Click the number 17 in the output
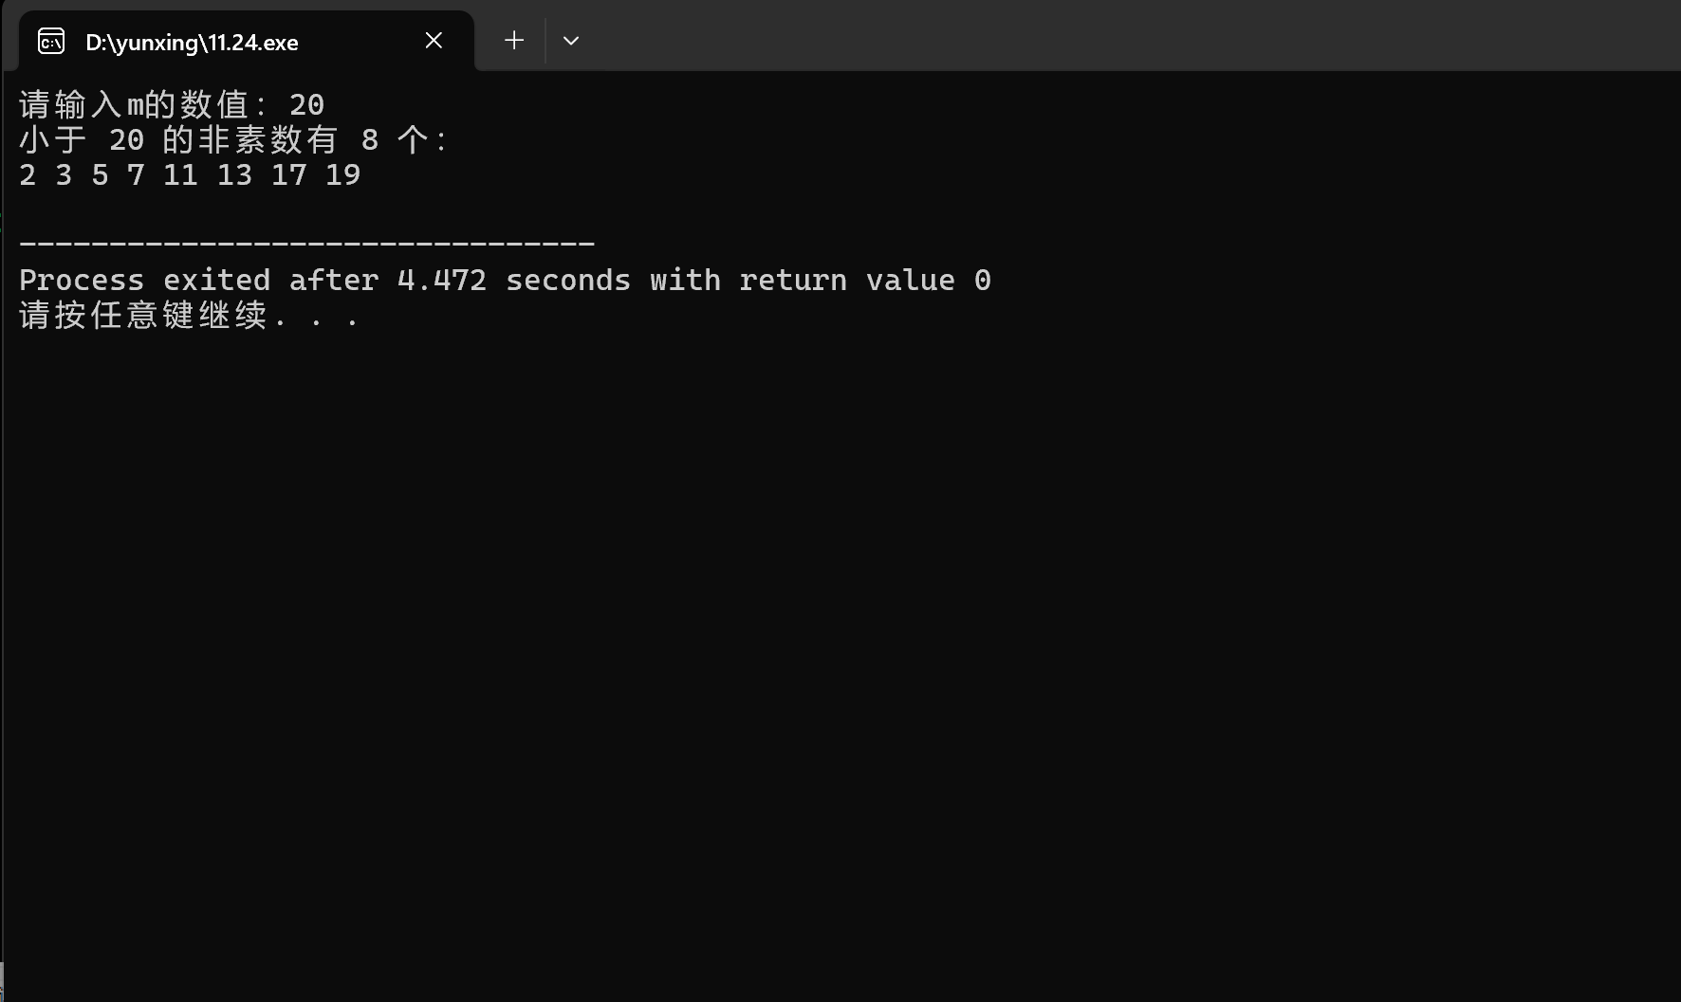1681x1002 pixels. pos(288,174)
